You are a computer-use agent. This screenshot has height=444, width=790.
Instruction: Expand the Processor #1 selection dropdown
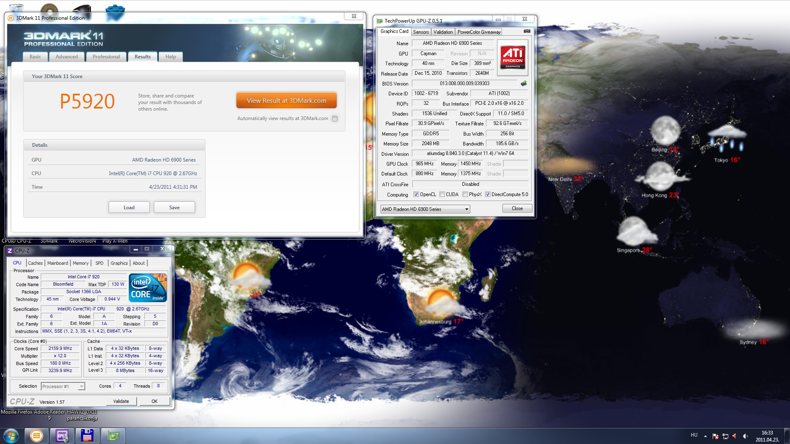coord(81,386)
